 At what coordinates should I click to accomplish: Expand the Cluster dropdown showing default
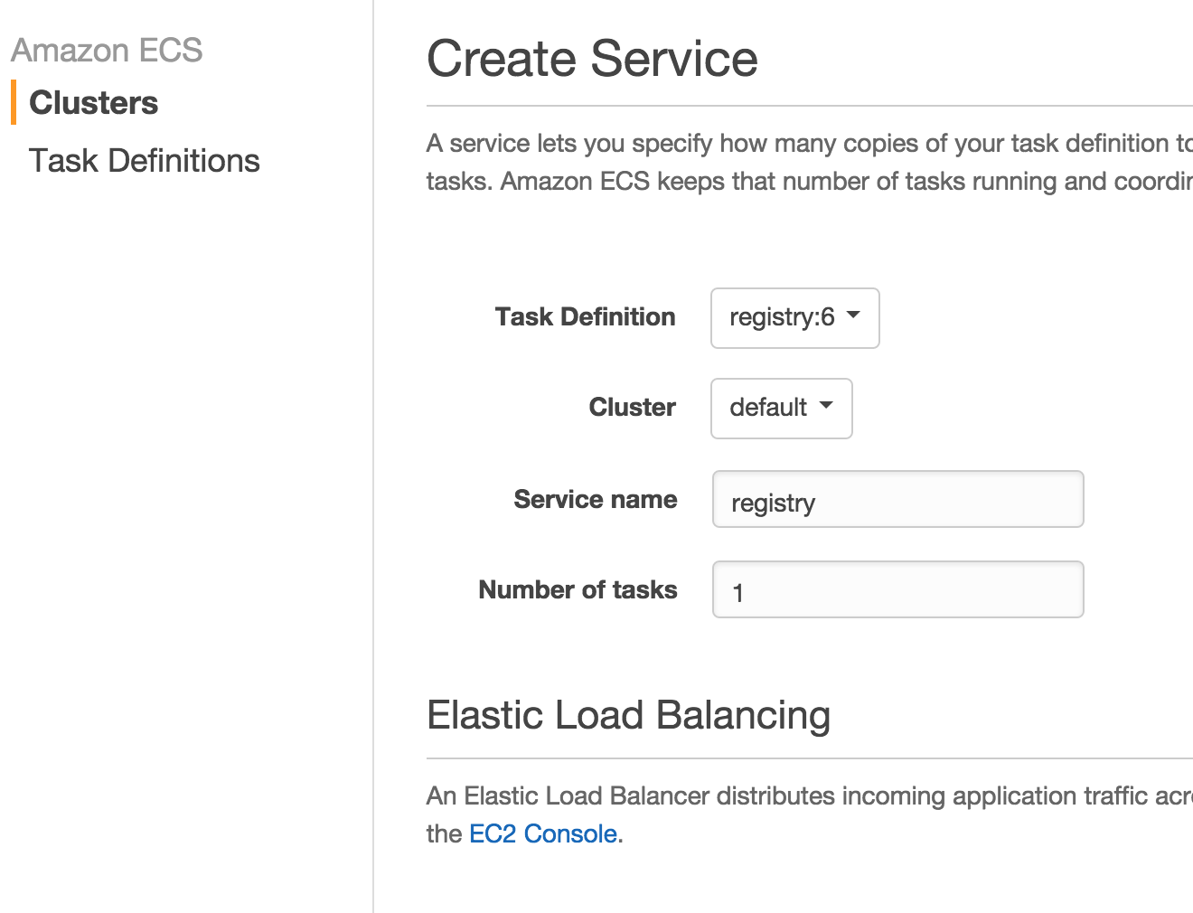pyautogui.click(x=781, y=409)
